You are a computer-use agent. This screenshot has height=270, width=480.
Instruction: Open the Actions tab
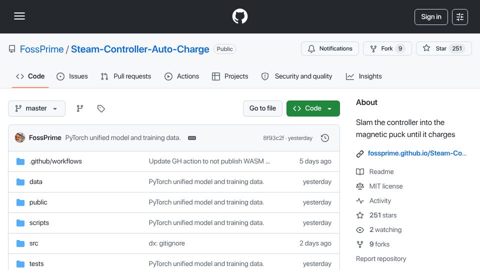pyautogui.click(x=182, y=76)
